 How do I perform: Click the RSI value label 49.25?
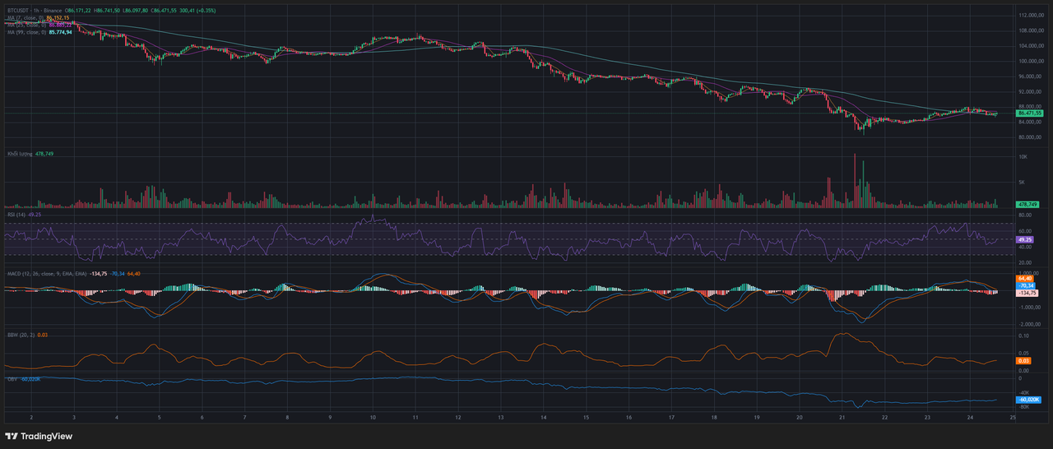tap(1025, 240)
